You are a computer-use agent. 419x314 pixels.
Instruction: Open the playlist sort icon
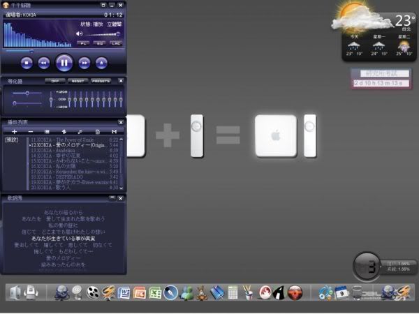tap(64, 131)
